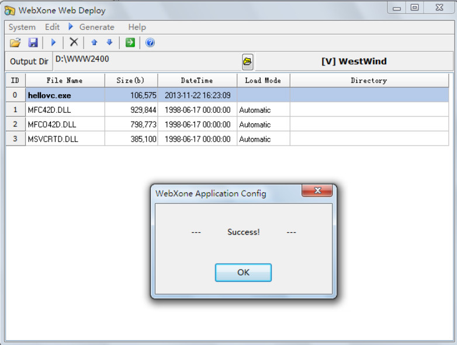Click the Save floppy disk icon
Screen dimensions: 457x345
(x=33, y=43)
